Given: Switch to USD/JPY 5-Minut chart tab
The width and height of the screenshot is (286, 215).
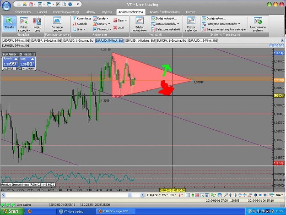Looking at the screenshot, I should coord(16,40).
